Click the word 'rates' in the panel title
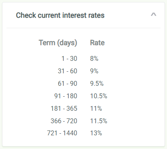Image resolution: width=167 pixels, height=149 pixels. tap(96, 15)
